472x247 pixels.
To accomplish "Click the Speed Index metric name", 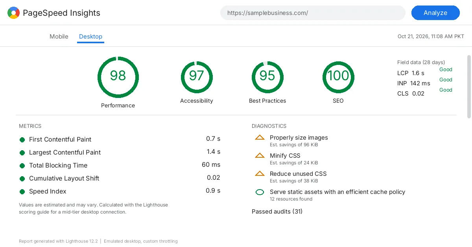I will pyautogui.click(x=48, y=192).
